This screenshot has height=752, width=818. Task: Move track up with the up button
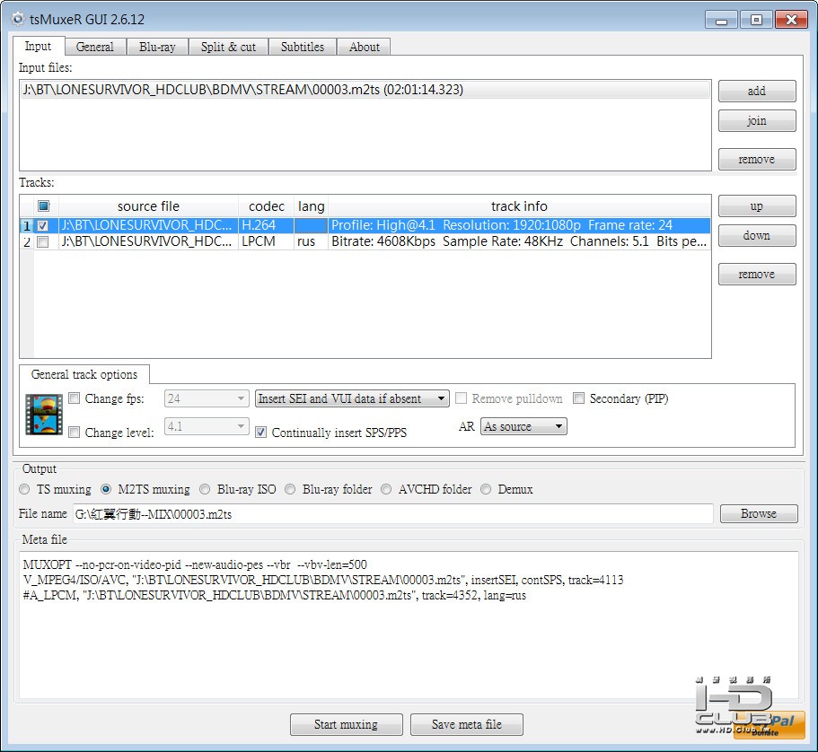[757, 206]
